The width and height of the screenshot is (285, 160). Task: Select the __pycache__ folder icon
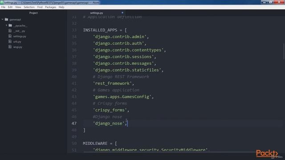[10, 25]
